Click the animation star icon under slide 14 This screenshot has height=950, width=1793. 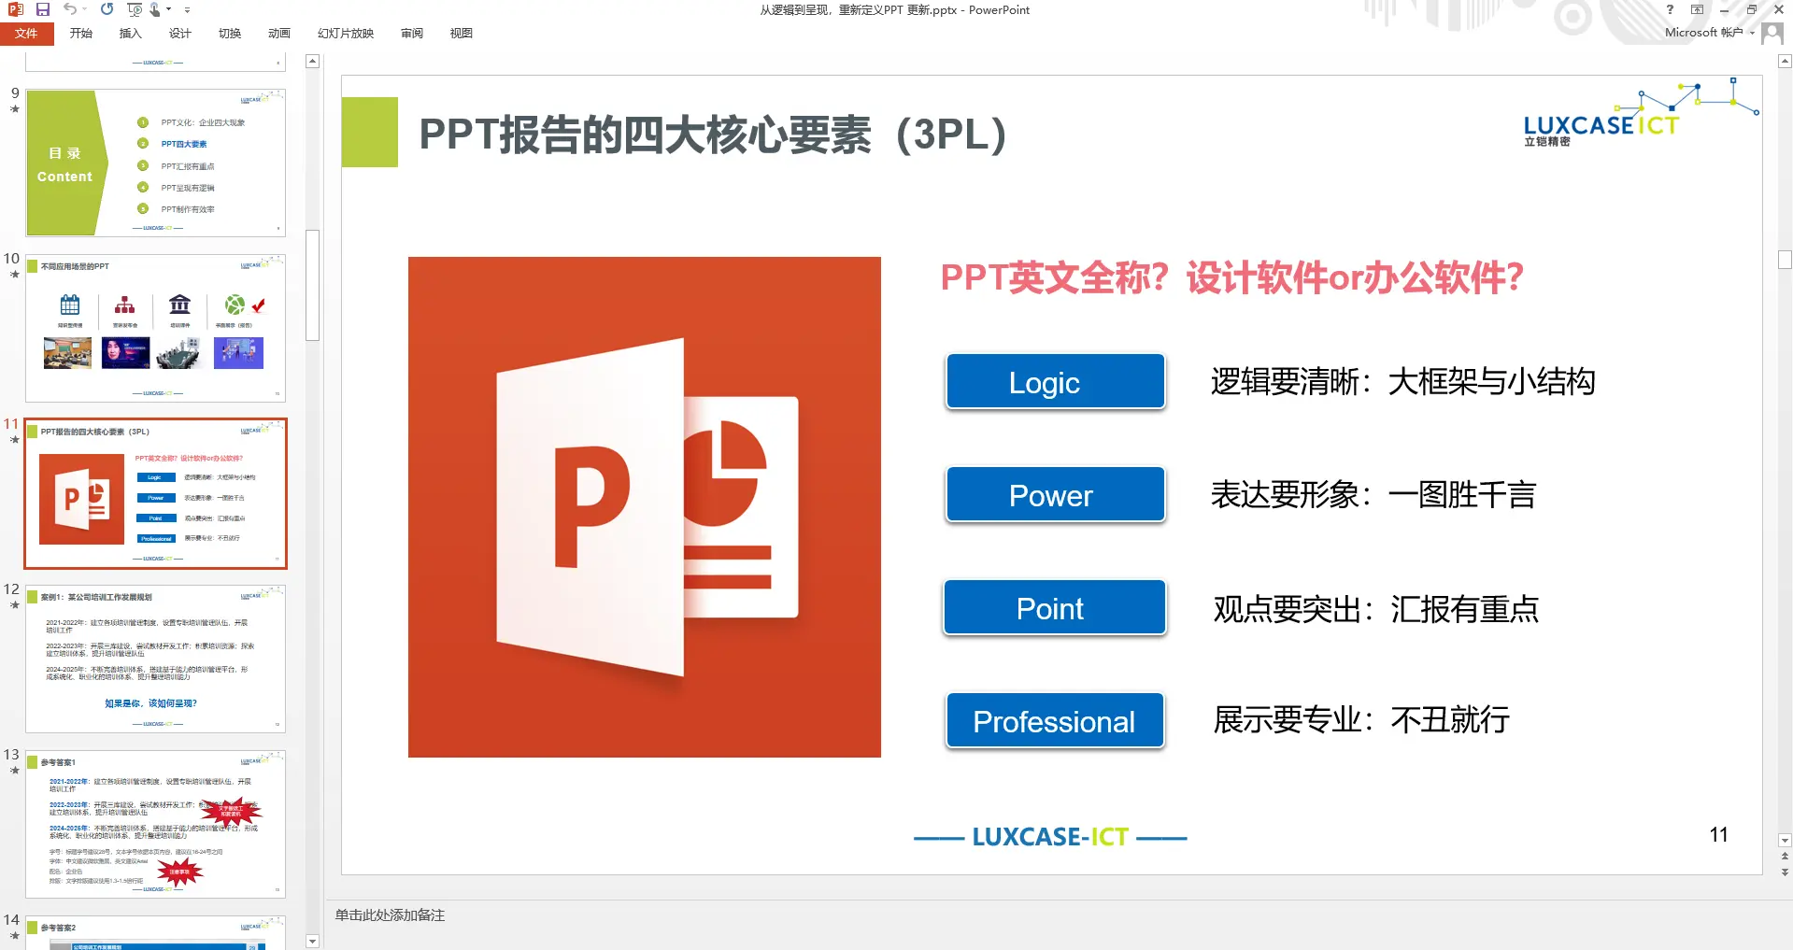coord(14,936)
